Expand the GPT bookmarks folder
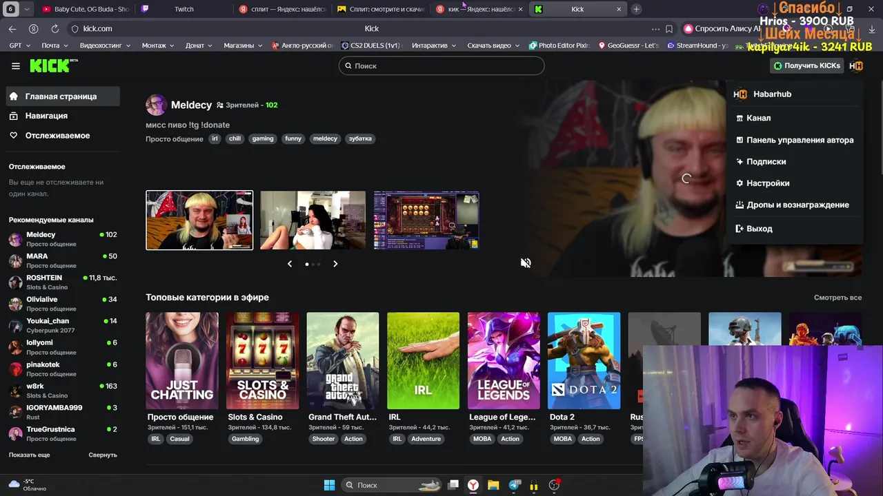Viewport: 883px width, 496px height. (x=19, y=45)
